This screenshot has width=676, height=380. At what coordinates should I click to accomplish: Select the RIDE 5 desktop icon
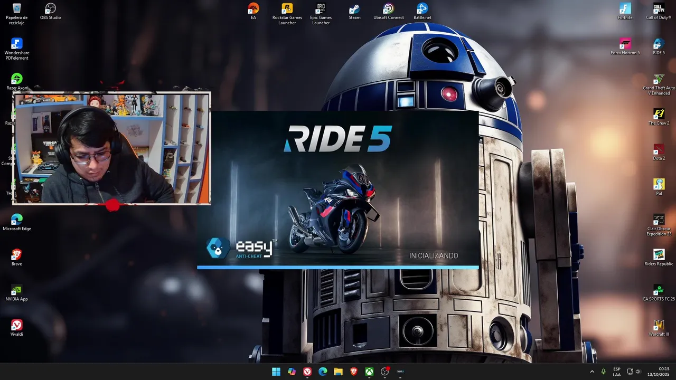[659, 46]
